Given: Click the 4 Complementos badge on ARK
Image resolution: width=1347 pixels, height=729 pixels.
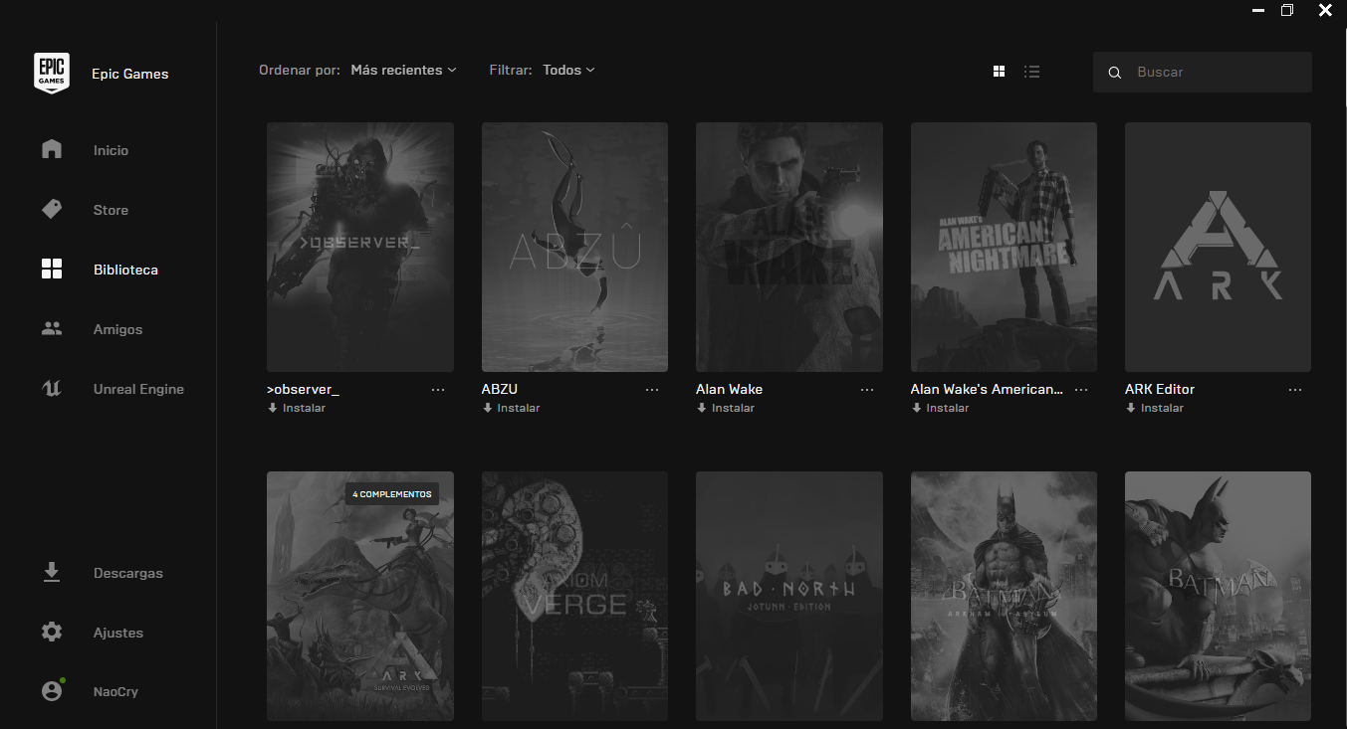Looking at the screenshot, I should pyautogui.click(x=392, y=494).
